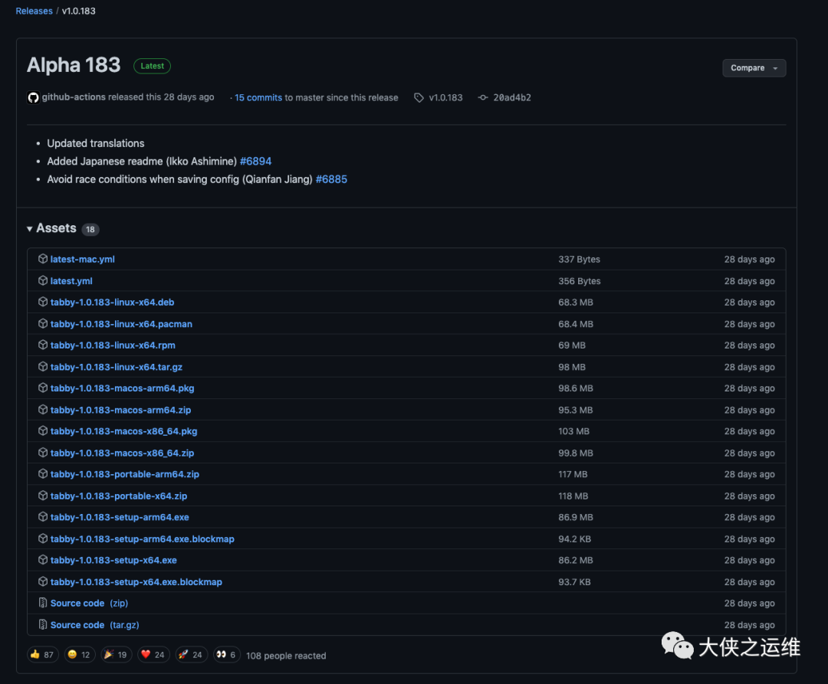Toggle the party popper reaction 19
This screenshot has height=684, width=828.
point(117,654)
